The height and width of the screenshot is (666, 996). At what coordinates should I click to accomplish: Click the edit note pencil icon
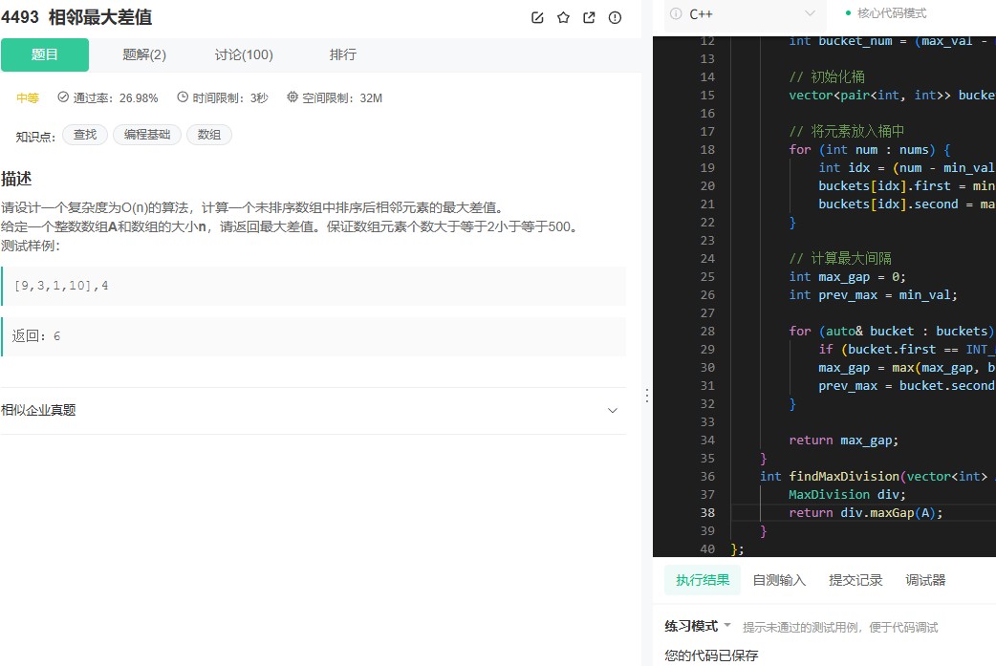click(537, 18)
